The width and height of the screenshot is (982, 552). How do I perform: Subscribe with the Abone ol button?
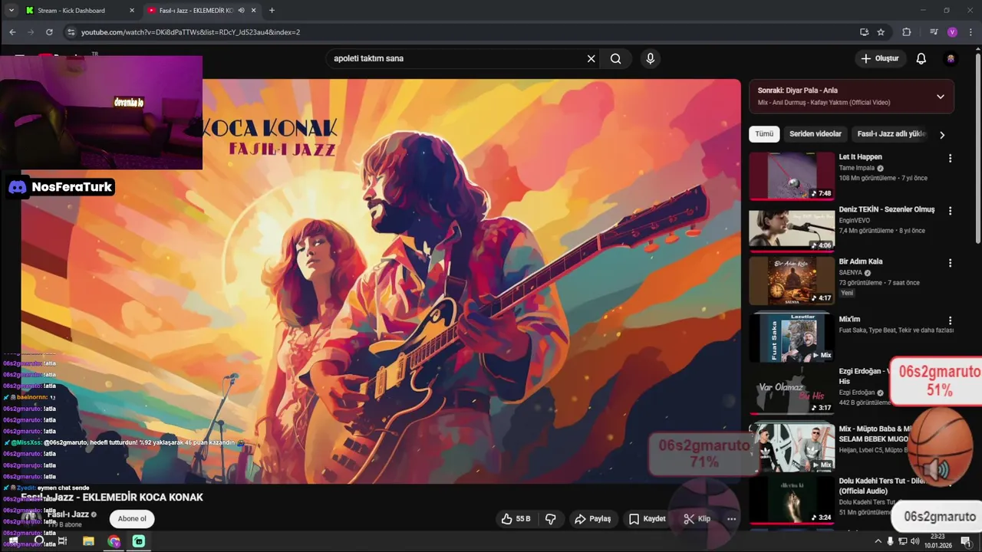132,519
